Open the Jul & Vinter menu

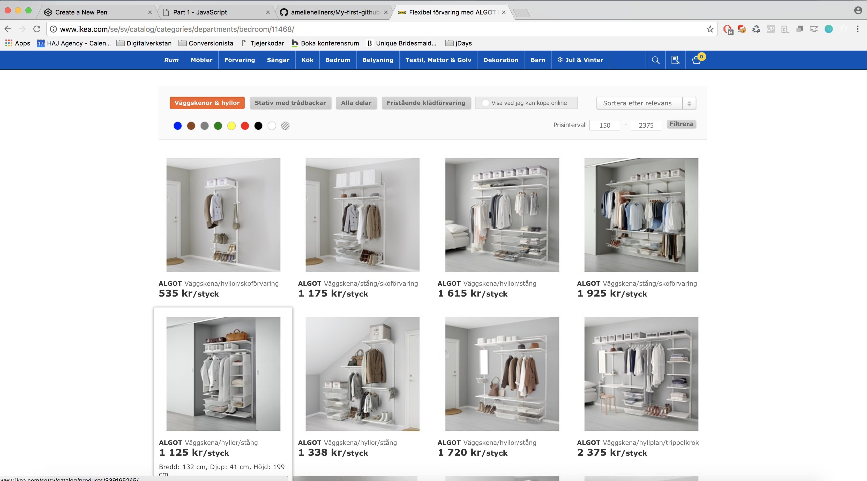click(580, 60)
